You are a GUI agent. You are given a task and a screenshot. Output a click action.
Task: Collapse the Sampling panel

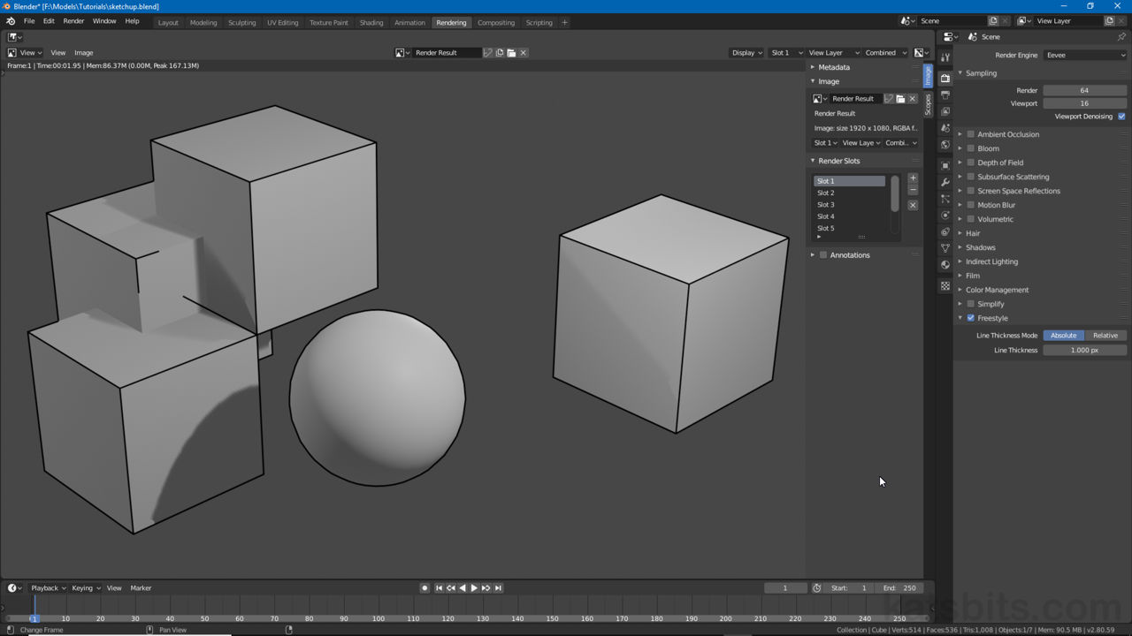981,73
